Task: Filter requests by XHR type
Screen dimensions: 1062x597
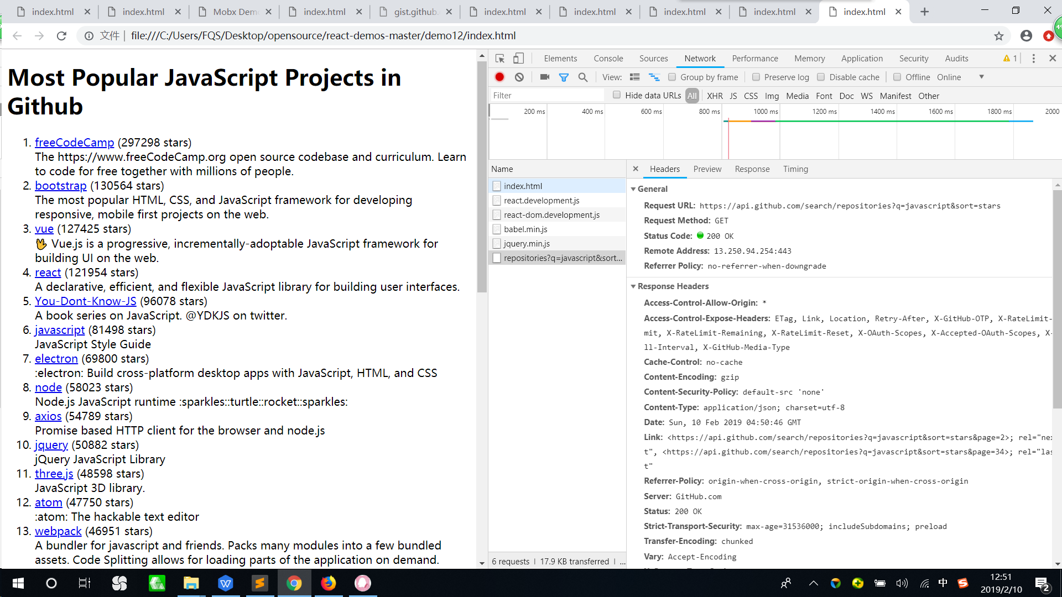Action: coord(715,96)
